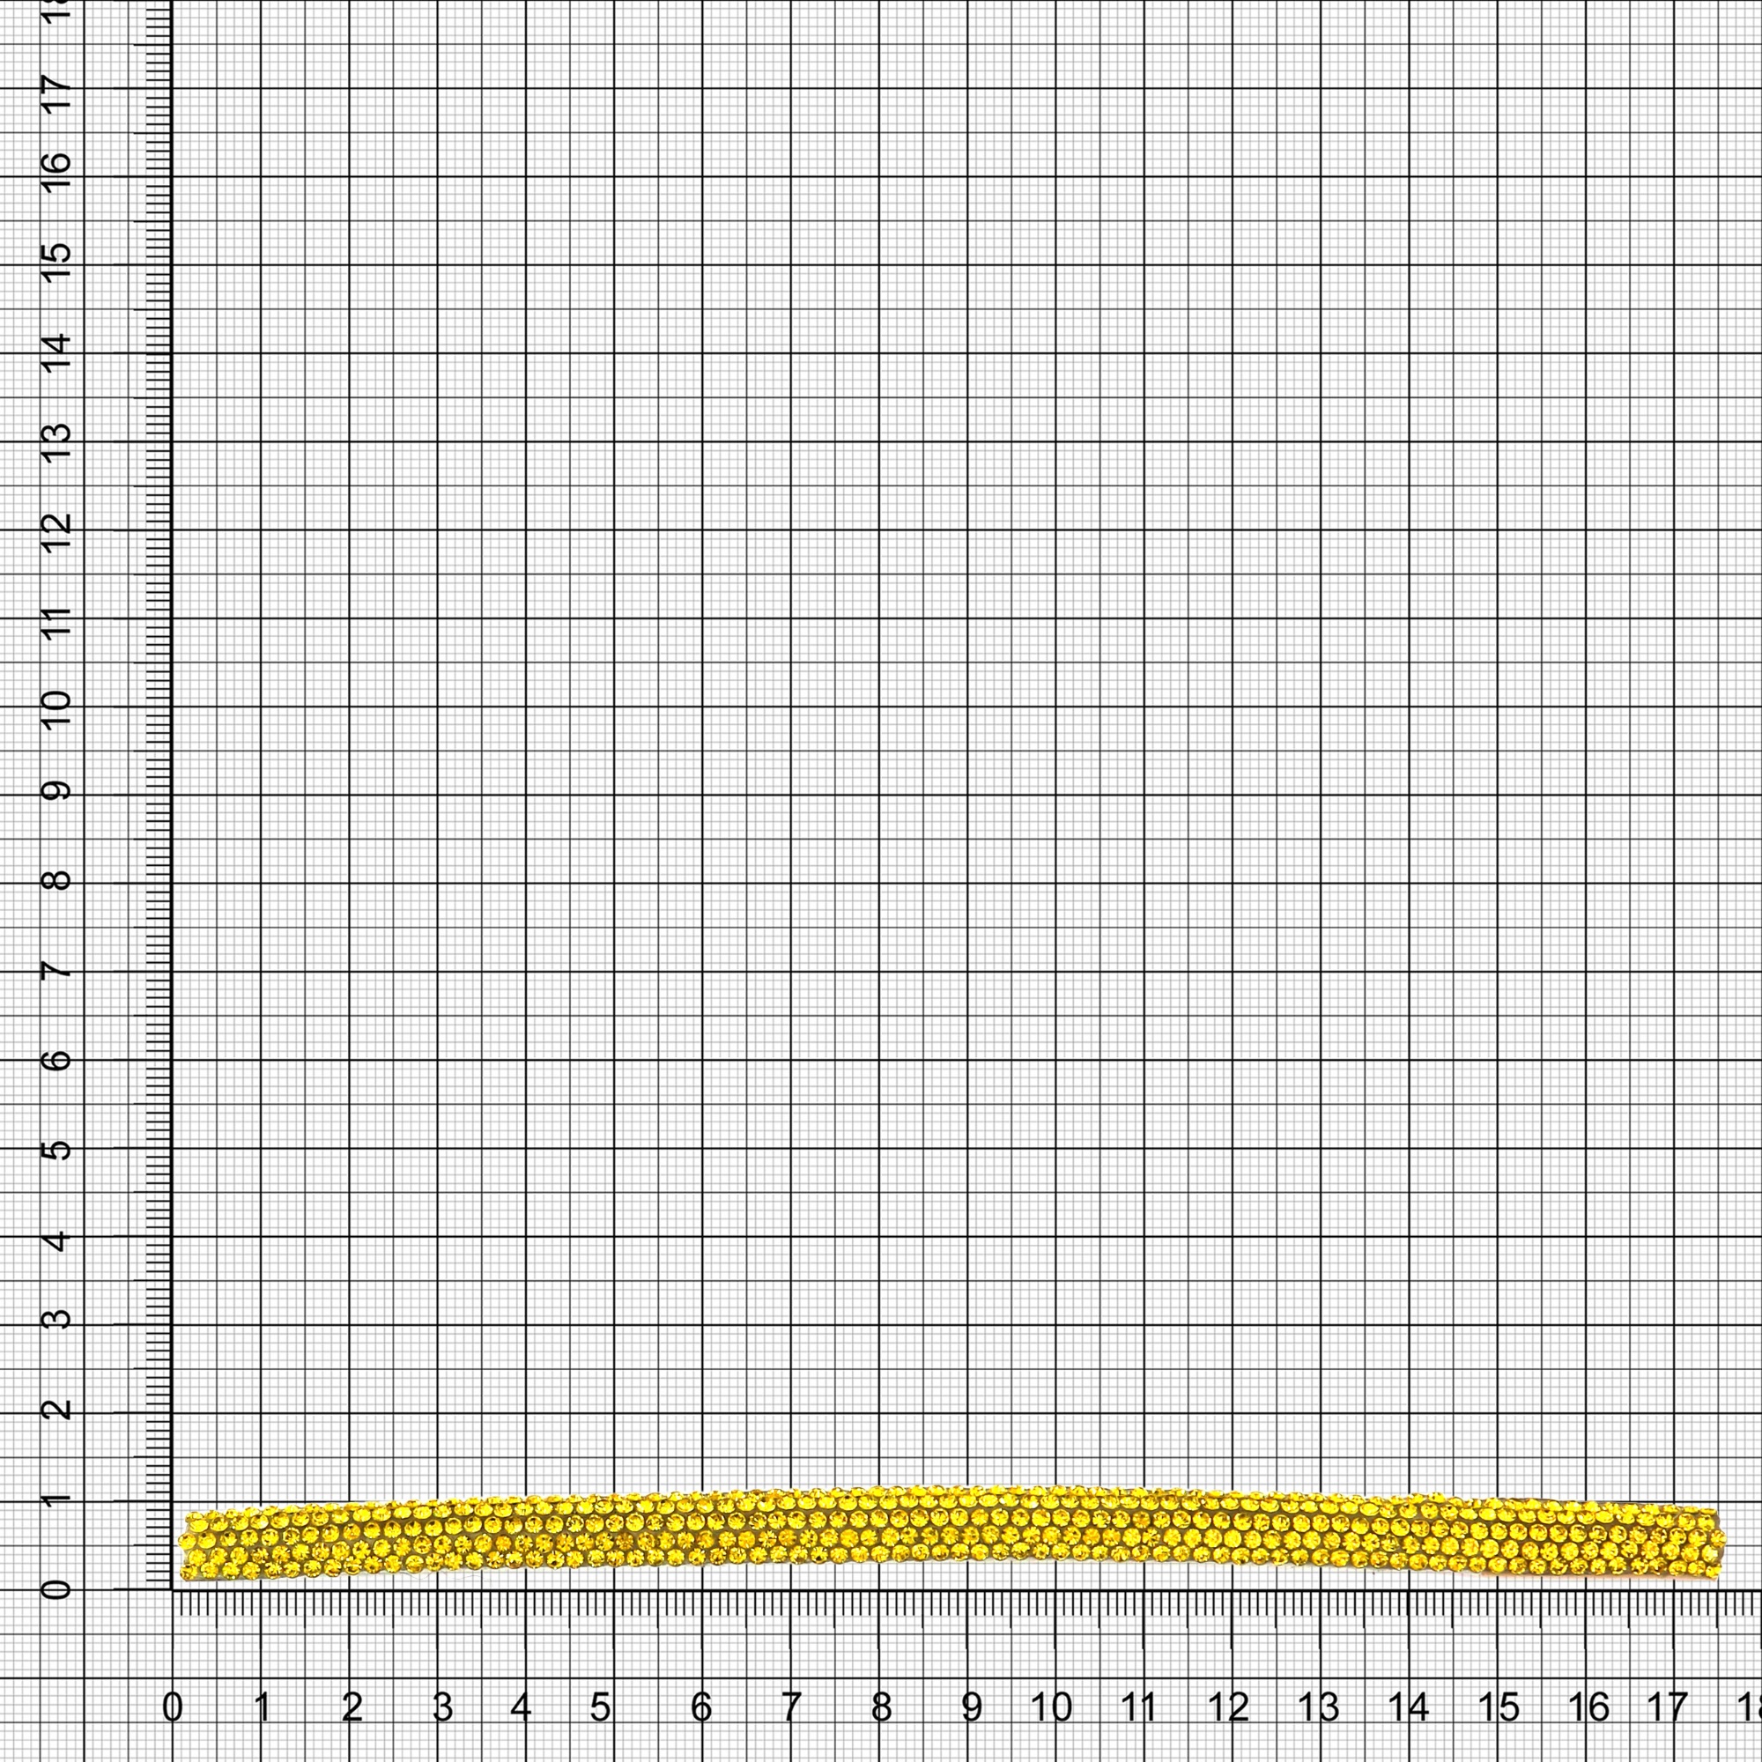Select number 7 on the vertical ruler
This screenshot has width=1762, height=1762.
(56, 969)
